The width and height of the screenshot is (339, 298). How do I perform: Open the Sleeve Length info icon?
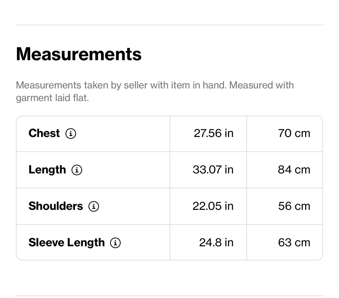tap(115, 243)
